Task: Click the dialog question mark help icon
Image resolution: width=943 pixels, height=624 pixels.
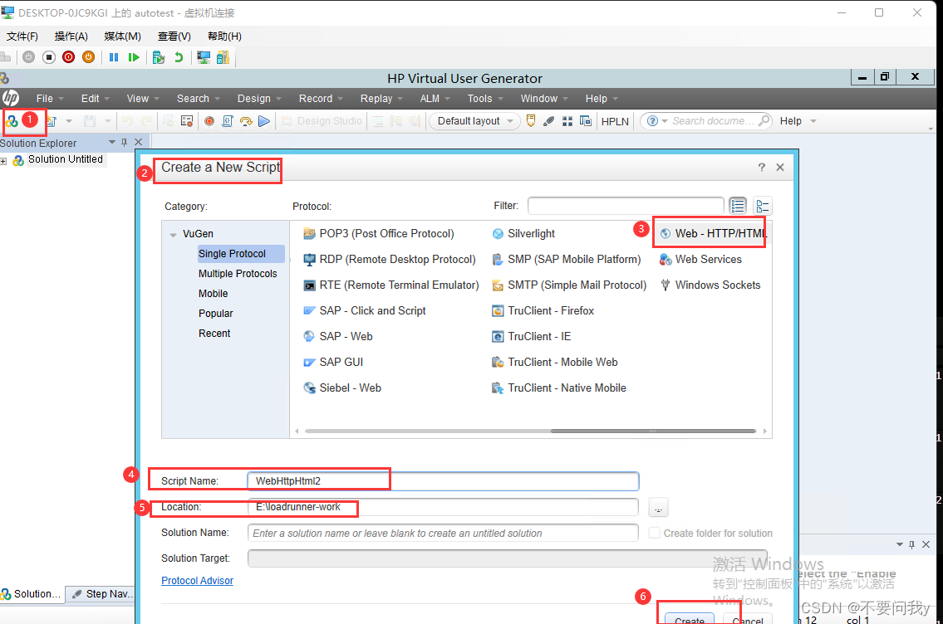Action: click(x=761, y=168)
